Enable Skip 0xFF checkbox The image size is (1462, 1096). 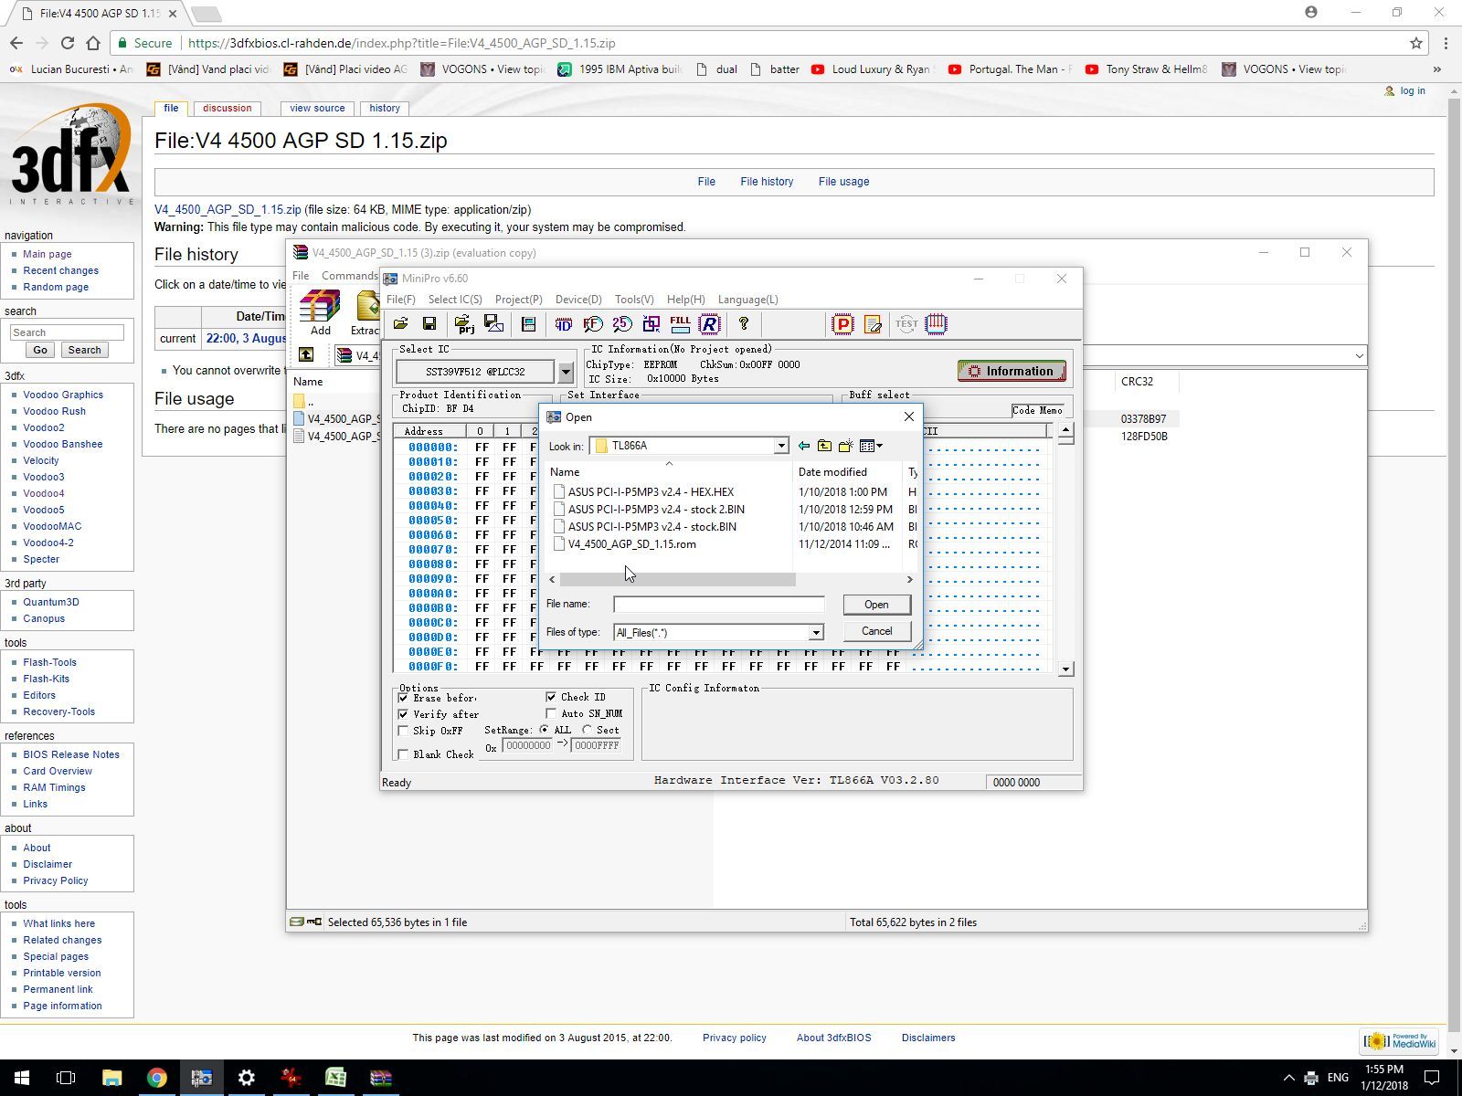click(x=403, y=731)
